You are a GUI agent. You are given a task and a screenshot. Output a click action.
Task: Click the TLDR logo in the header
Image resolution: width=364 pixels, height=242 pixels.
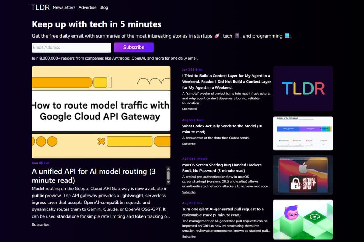(40, 7)
